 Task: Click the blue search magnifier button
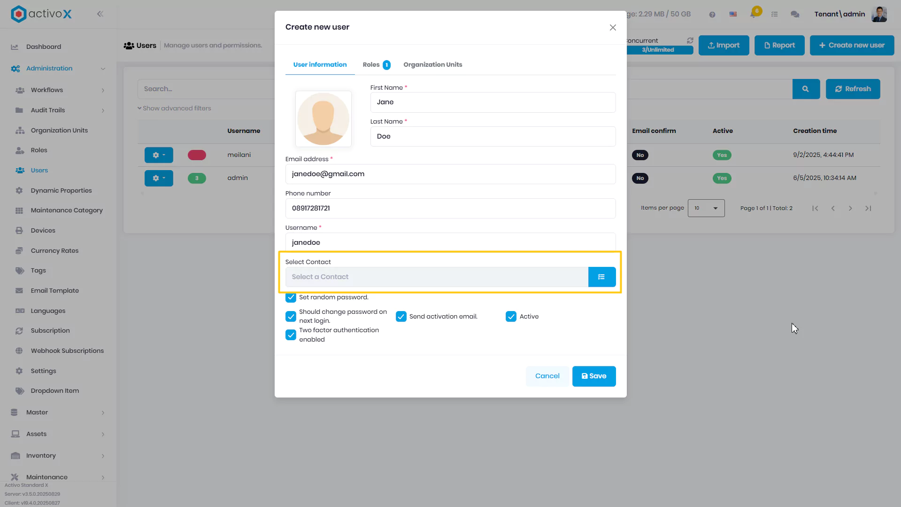click(806, 89)
